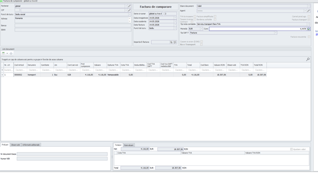Viewport: 318px width, 173px height.
Task: Open the Data scadenta date picker
Action: click(175, 21)
